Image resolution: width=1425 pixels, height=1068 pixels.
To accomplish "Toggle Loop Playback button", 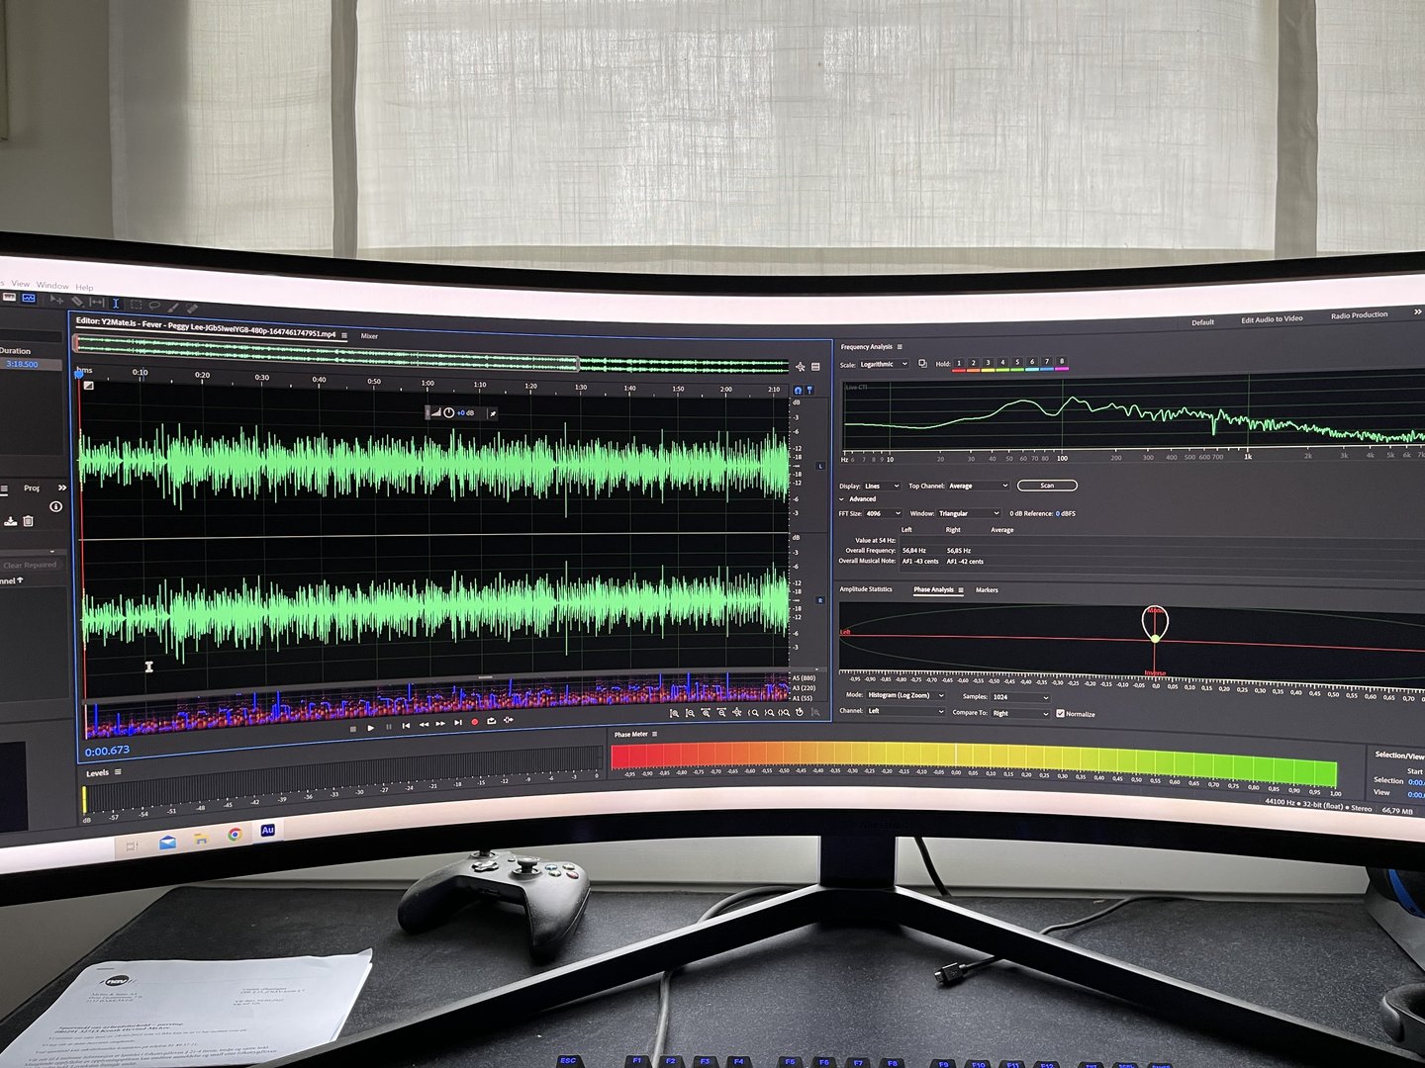I will [x=492, y=721].
